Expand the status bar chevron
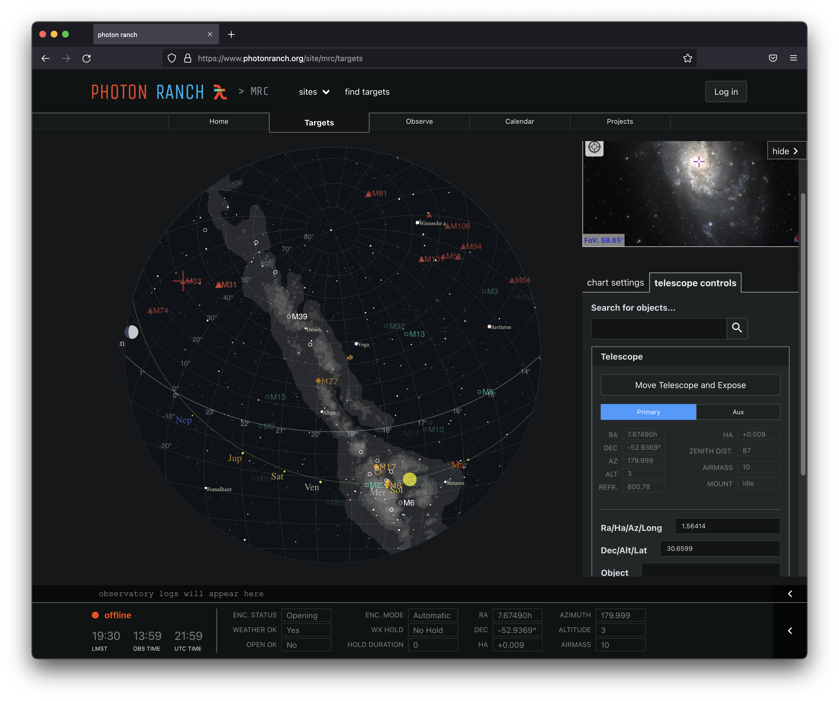839x701 pixels. click(x=790, y=631)
